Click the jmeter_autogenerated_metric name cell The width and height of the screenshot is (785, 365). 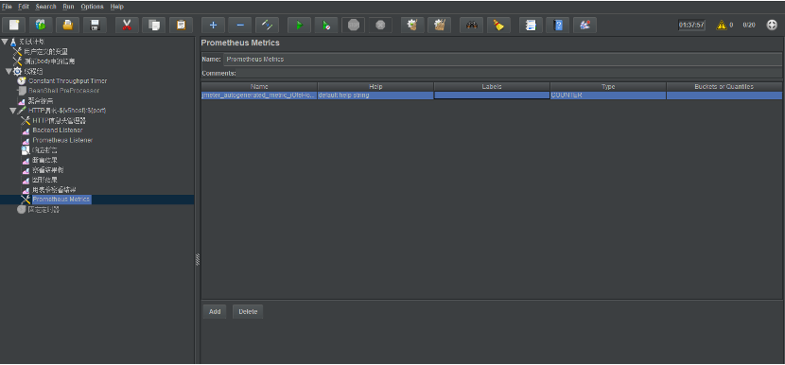pyautogui.click(x=259, y=96)
